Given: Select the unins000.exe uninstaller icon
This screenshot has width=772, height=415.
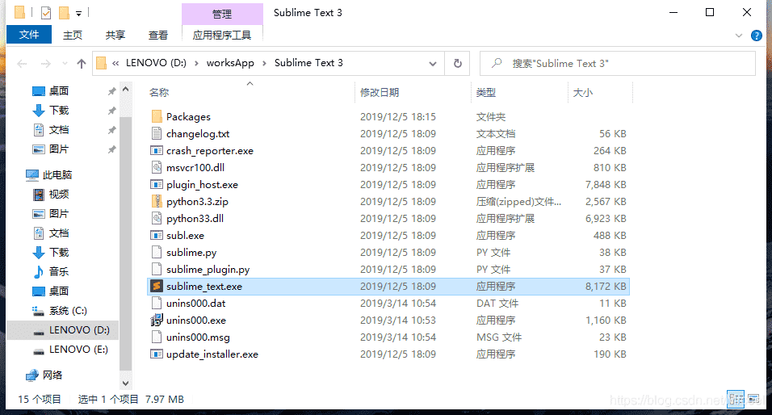Looking at the screenshot, I should [x=157, y=320].
